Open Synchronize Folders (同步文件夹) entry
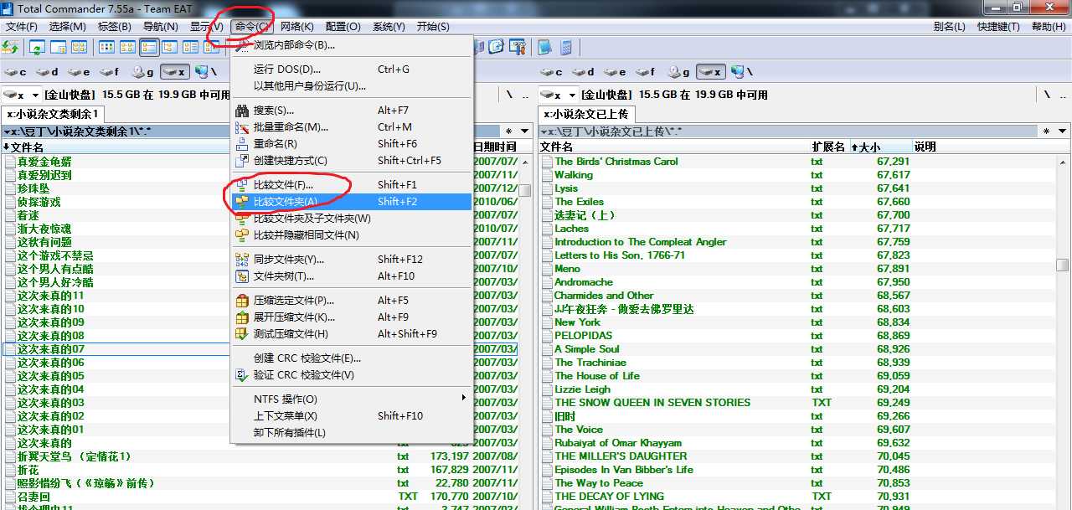The image size is (1072, 510). coord(352,260)
